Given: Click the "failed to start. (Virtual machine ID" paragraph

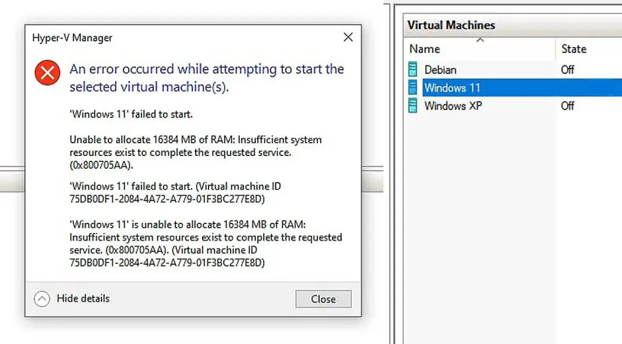Looking at the screenshot, I should [x=175, y=193].
